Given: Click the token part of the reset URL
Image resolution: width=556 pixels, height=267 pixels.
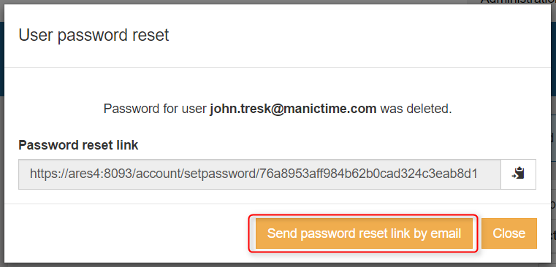Looking at the screenshot, I should [368, 174].
